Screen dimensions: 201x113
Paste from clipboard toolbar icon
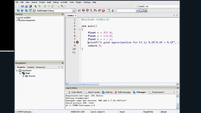point(53,6)
